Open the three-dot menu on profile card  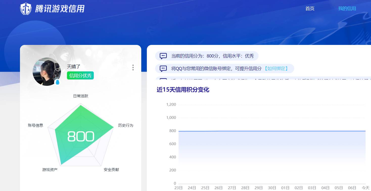[x=133, y=67]
